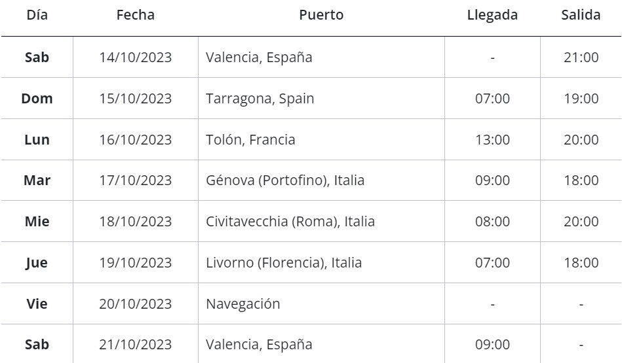Click the 19:00 departure for Tarragona
Image resolution: width=622 pixels, height=363 pixels.
(x=581, y=99)
